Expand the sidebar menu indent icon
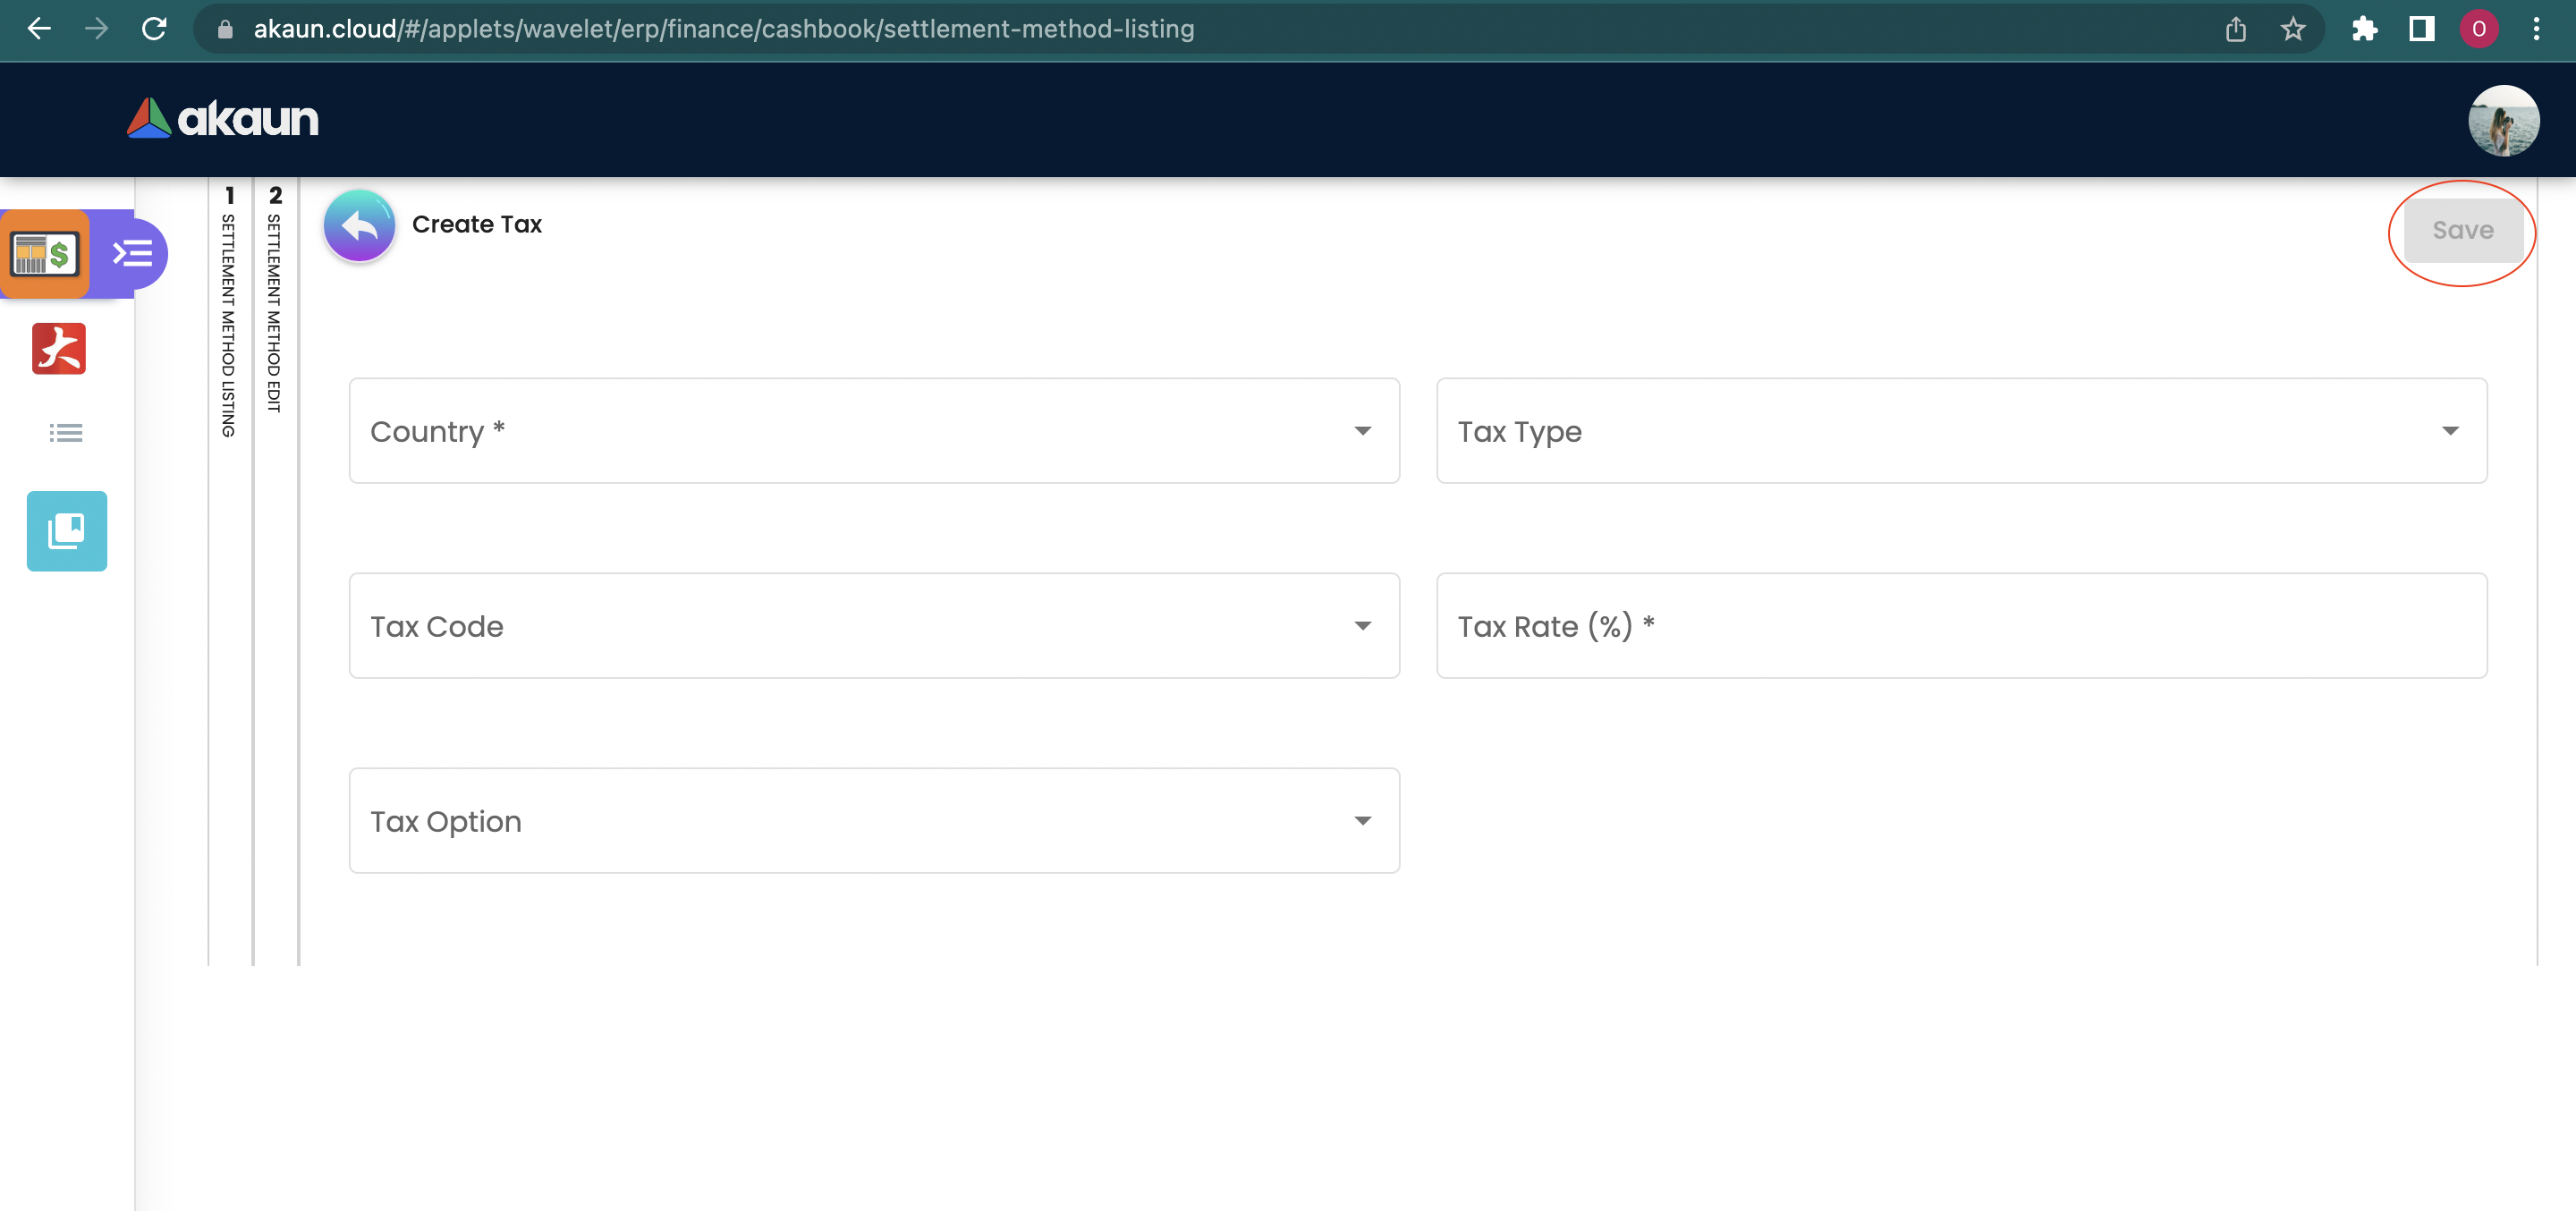This screenshot has width=2576, height=1211. tap(132, 254)
